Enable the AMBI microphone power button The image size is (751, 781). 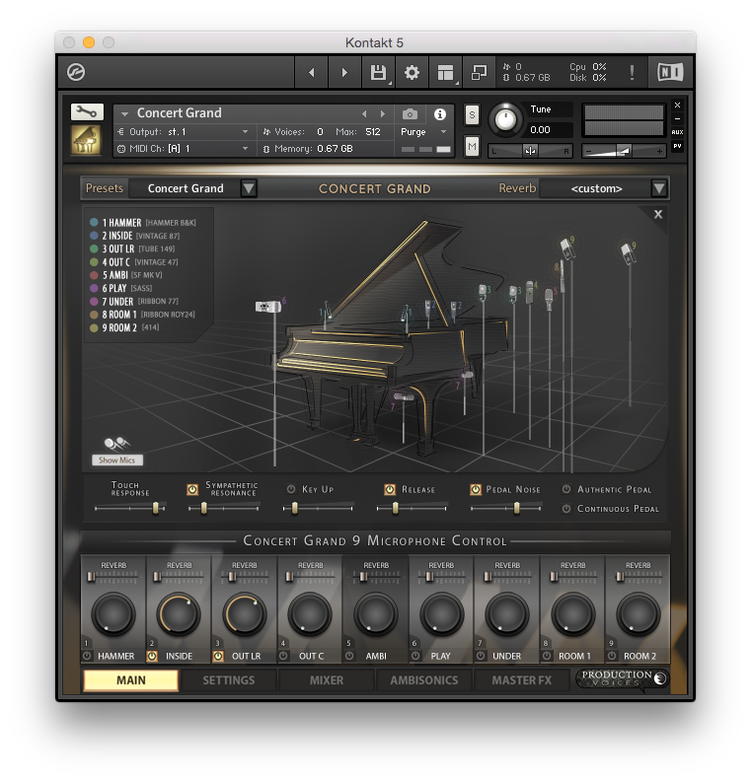coord(349,656)
